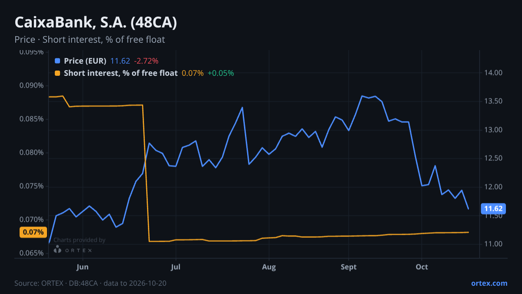Screen dimensions: 522x294
Task: Click the Jul x-axis label
Action: click(x=176, y=267)
